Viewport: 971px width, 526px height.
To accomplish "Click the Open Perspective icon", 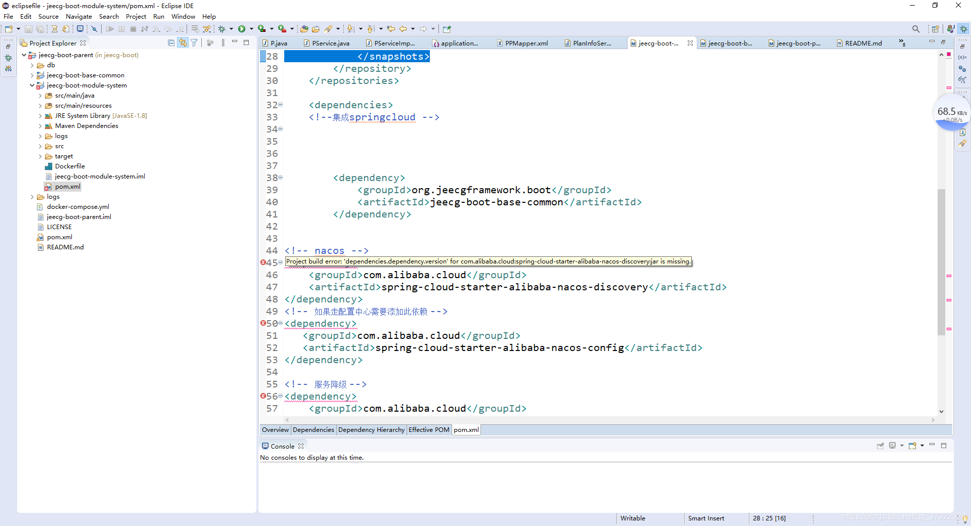I will (936, 29).
